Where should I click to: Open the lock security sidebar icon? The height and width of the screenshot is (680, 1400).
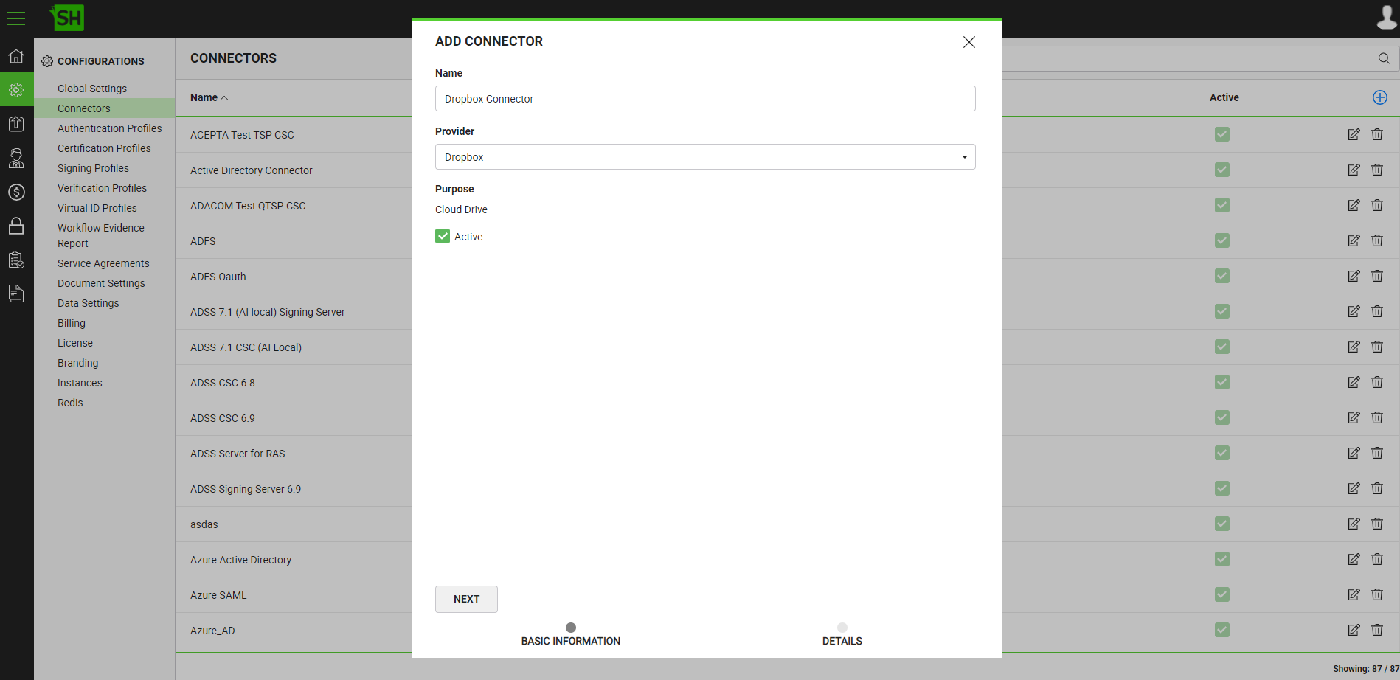point(16,226)
